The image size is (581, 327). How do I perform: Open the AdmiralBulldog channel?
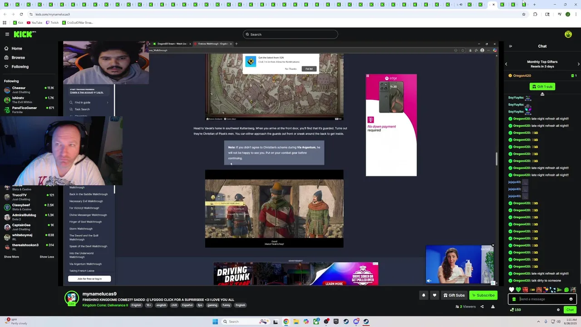(29, 217)
